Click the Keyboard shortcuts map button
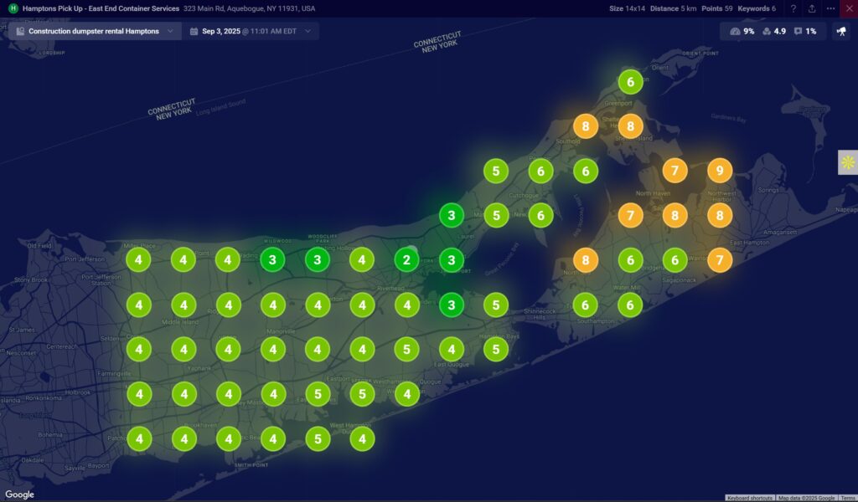Viewport: 858px width, 502px height. [749, 498]
